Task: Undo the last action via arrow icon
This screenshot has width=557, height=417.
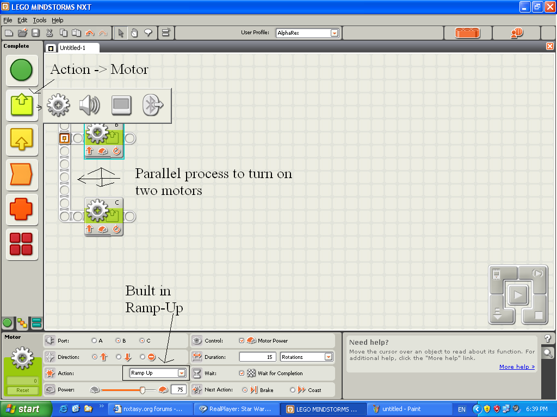Action: pyautogui.click(x=90, y=33)
